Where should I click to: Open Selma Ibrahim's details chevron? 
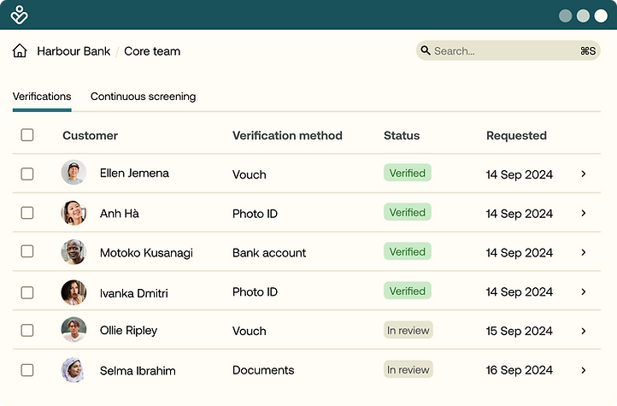584,371
